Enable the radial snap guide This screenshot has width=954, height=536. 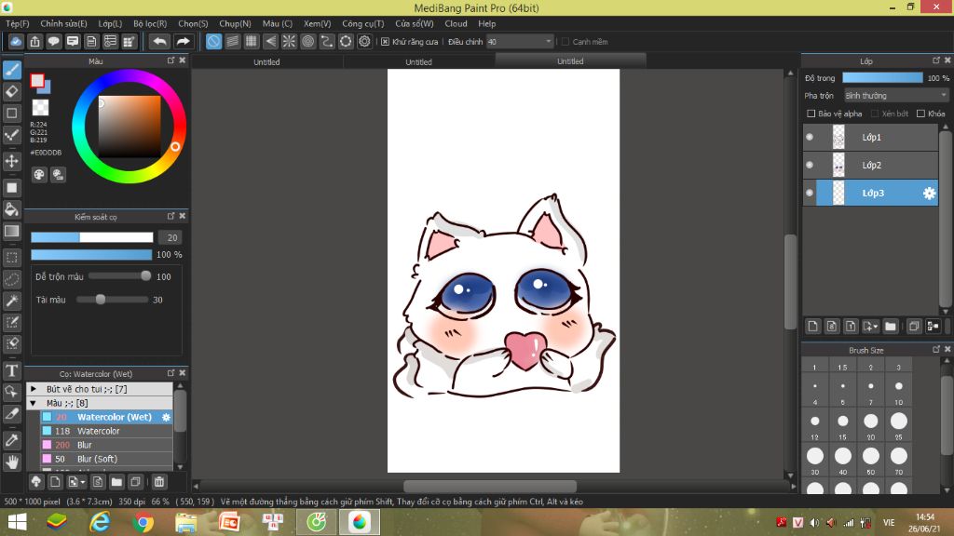click(289, 41)
